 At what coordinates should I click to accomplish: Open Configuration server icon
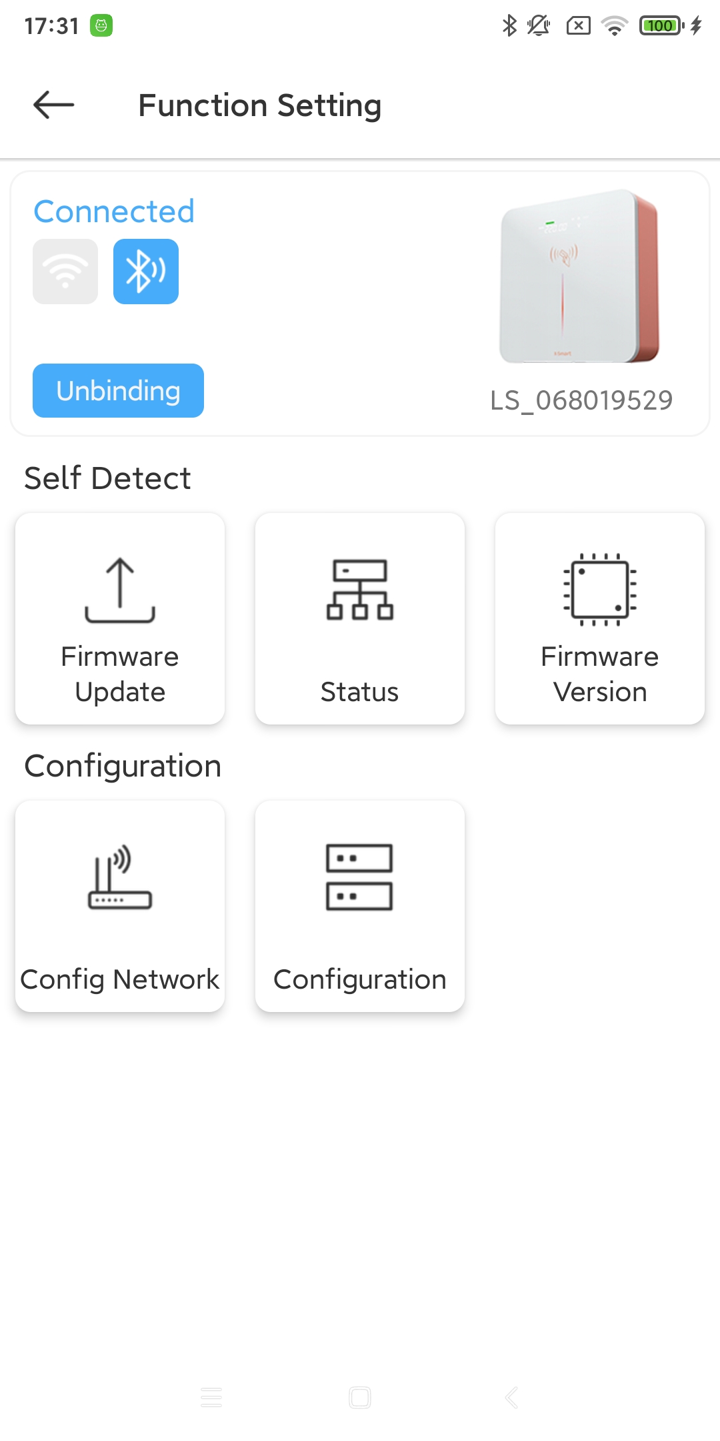point(360,877)
